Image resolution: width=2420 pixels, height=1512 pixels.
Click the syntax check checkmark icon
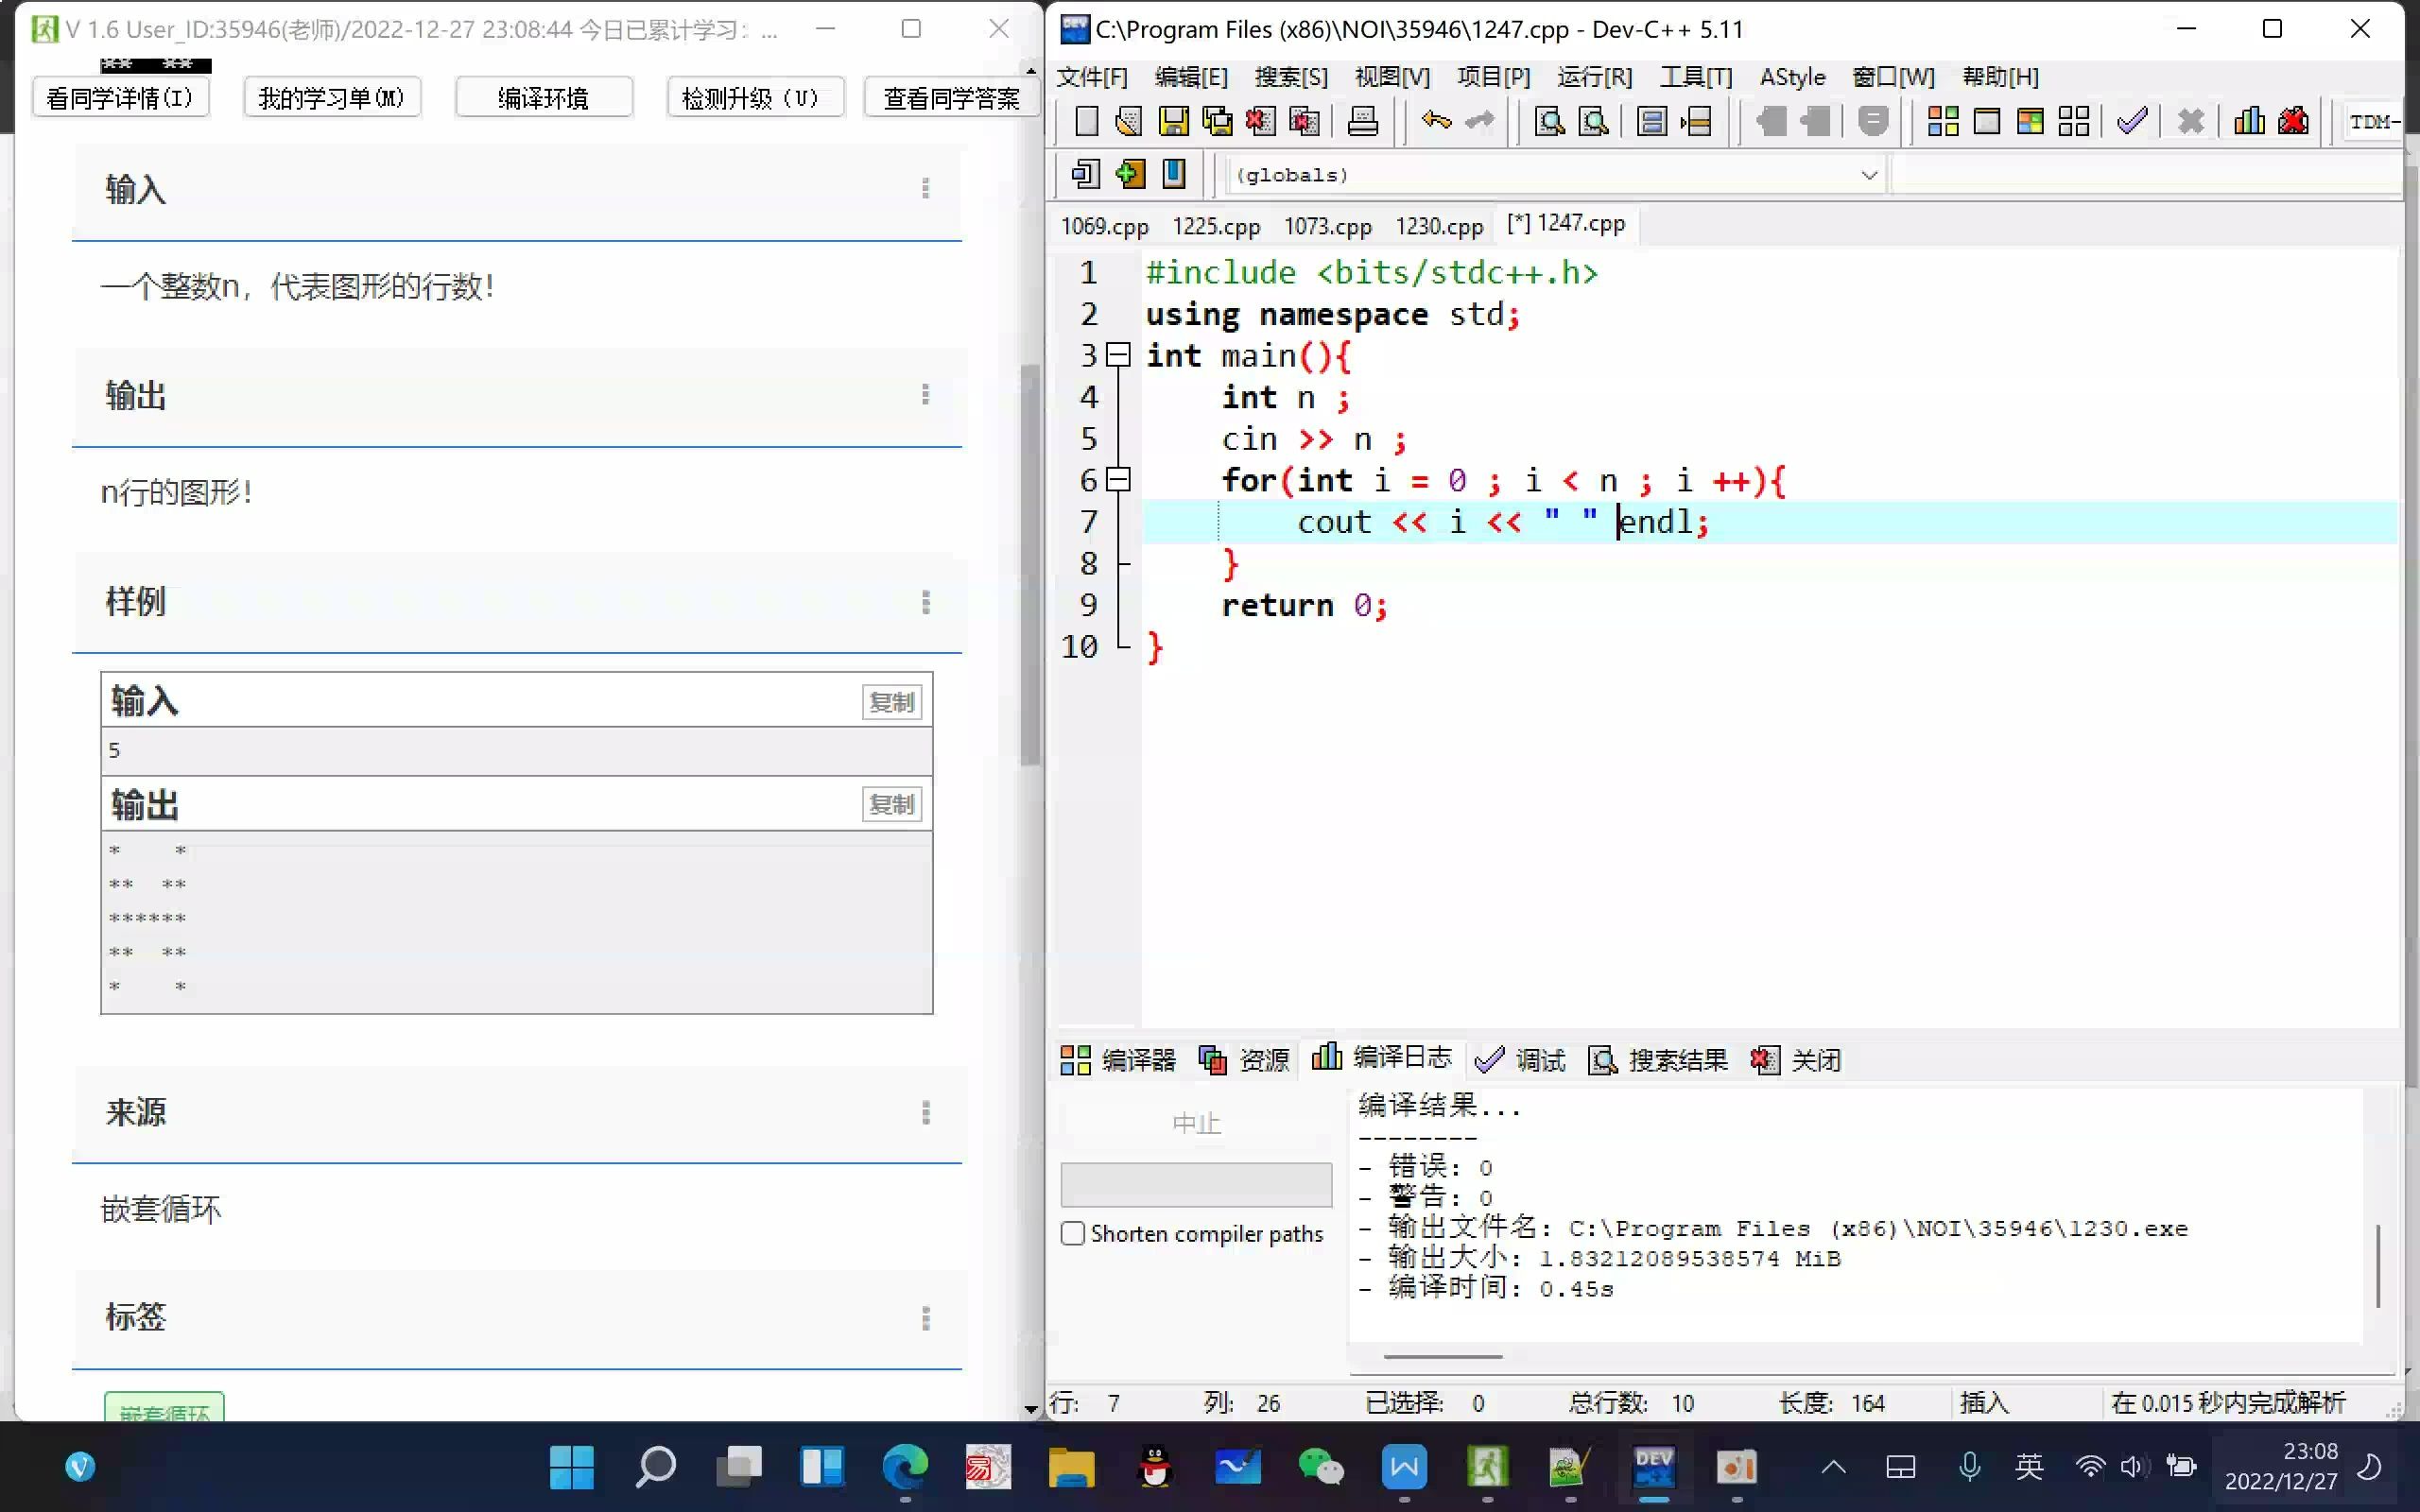pos(2131,122)
